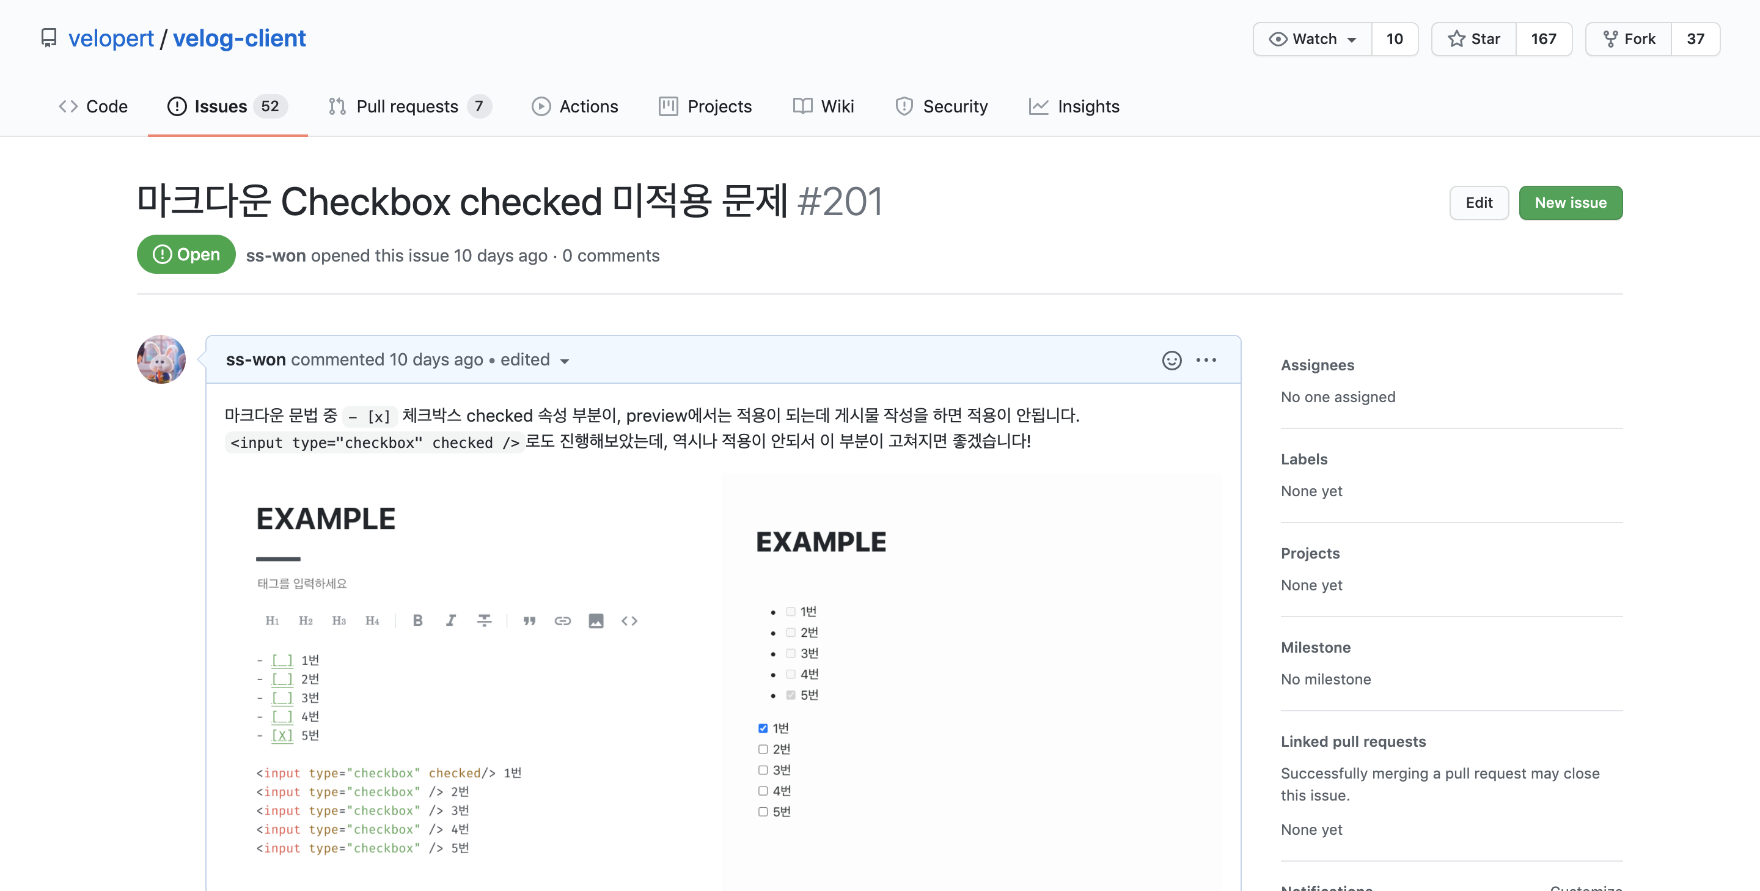The height and width of the screenshot is (891, 1760).
Task: Click the Code tab angle-brackets icon
Action: [68, 106]
